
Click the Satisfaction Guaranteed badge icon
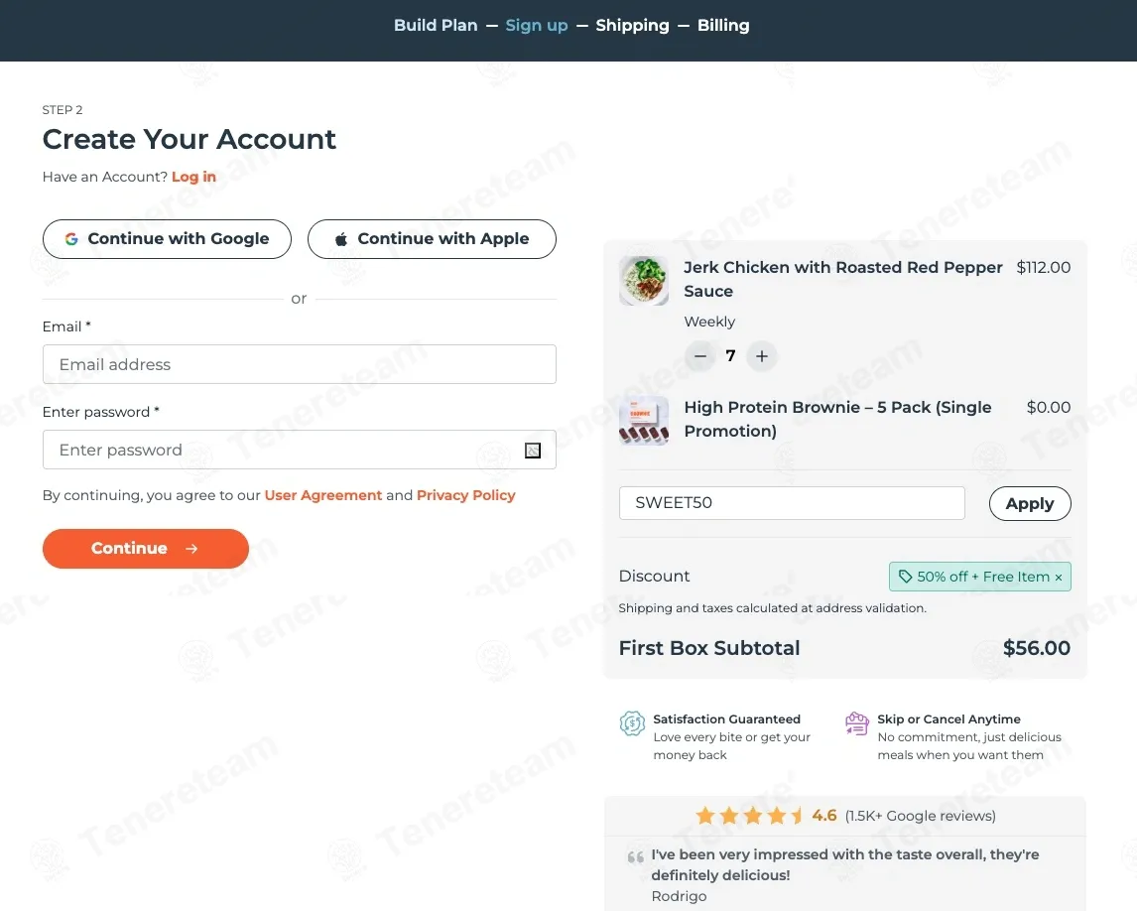coord(632,723)
